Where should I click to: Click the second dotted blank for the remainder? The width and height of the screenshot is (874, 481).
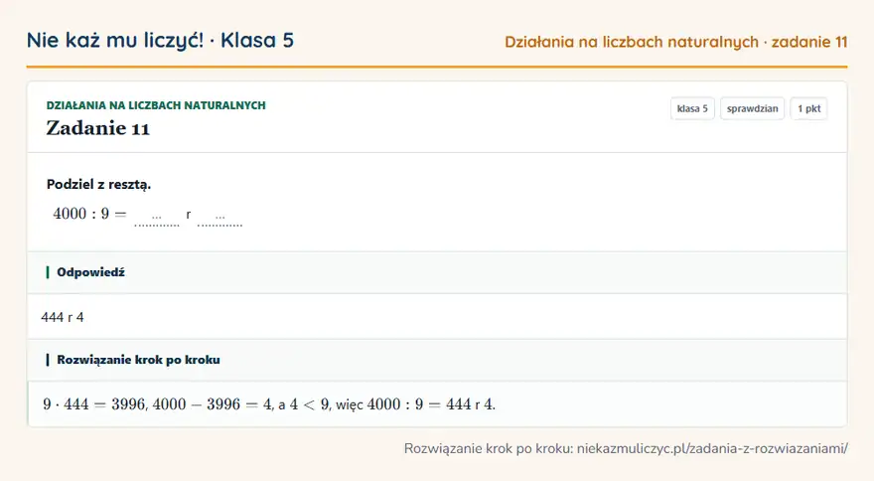(x=219, y=217)
